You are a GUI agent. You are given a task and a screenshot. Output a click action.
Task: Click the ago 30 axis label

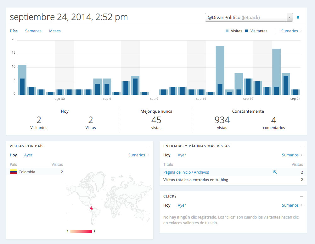click(60, 99)
